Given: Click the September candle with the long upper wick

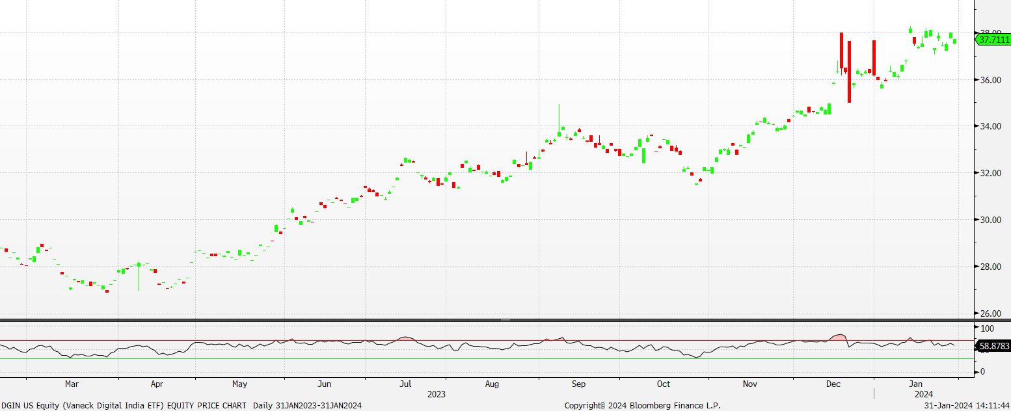Looking at the screenshot, I should (x=559, y=120).
